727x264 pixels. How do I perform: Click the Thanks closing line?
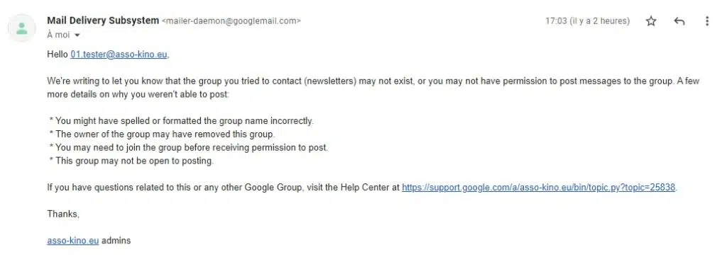tap(63, 214)
